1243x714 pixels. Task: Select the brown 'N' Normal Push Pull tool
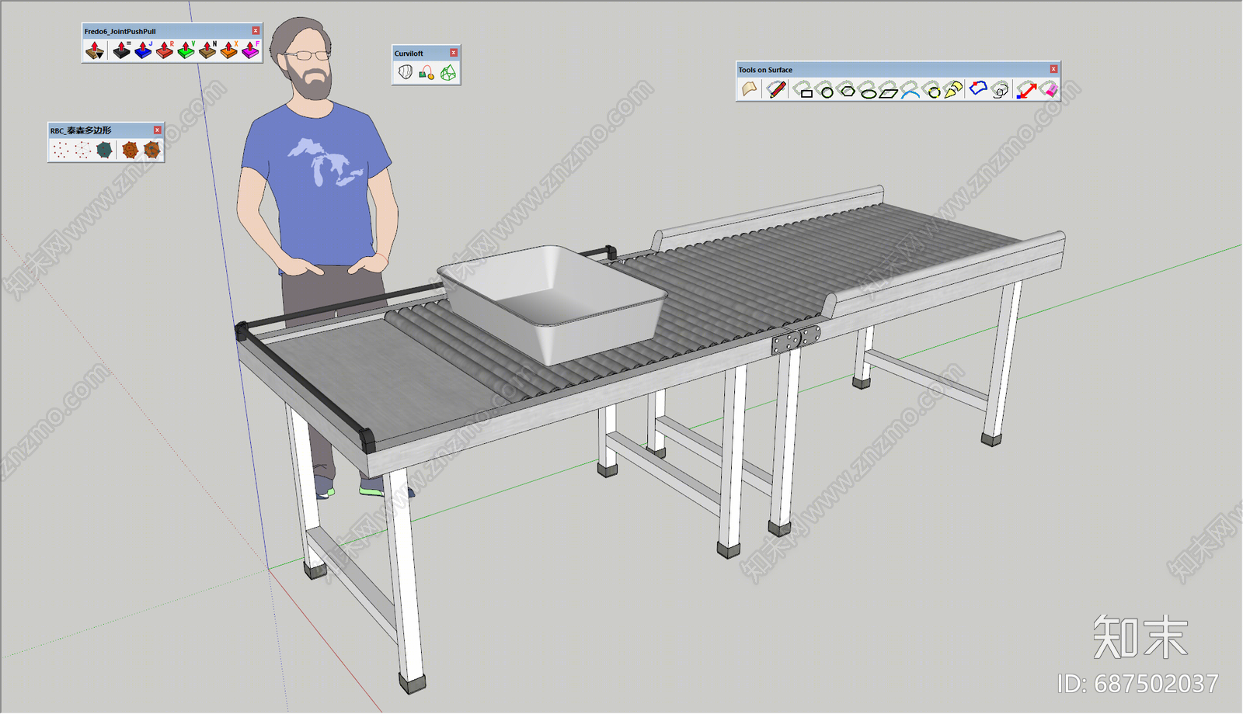[207, 50]
